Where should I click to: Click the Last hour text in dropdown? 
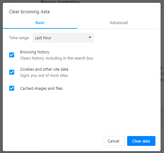coord(43,38)
